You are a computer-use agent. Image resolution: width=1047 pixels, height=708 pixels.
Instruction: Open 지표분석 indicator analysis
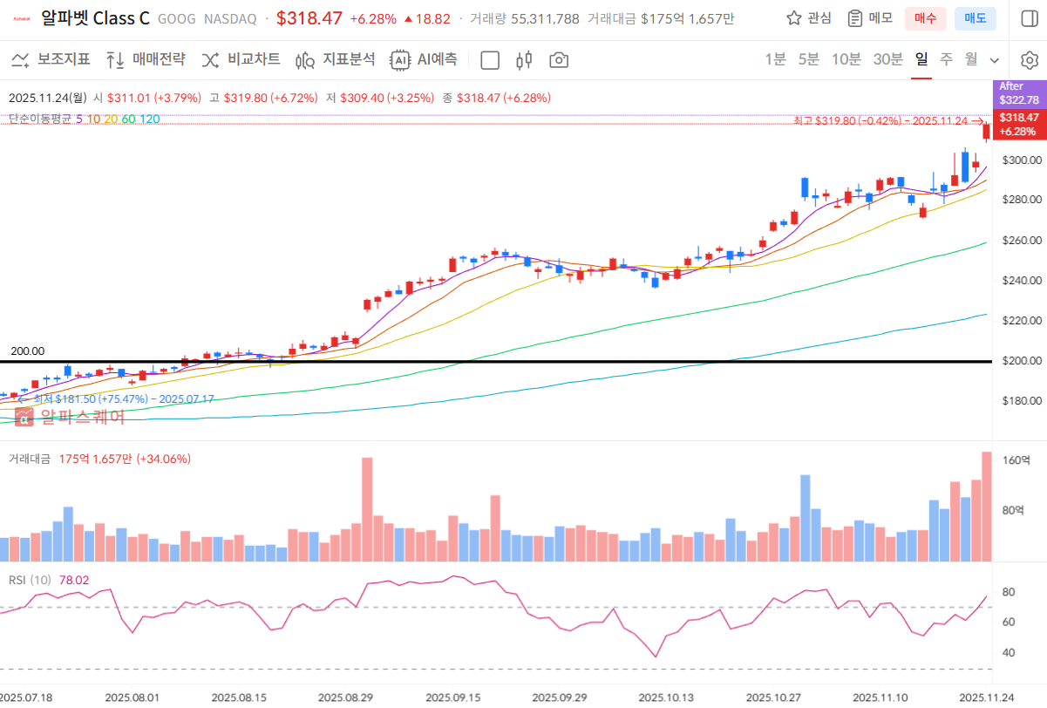click(x=336, y=59)
